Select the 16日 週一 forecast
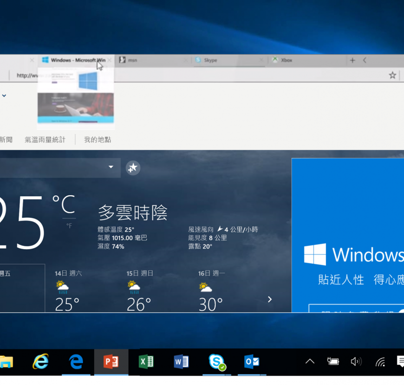This screenshot has width=404, height=385. [x=212, y=291]
